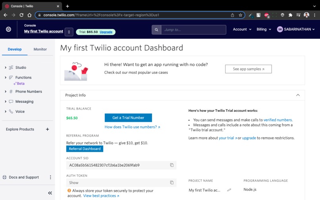Screen dimensions: 320x200
Task: Click the Upgrade link in trial badge
Action: (x=106, y=32)
